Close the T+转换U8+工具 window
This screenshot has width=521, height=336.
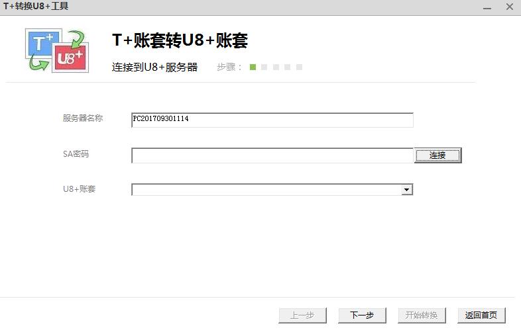(x=509, y=7)
